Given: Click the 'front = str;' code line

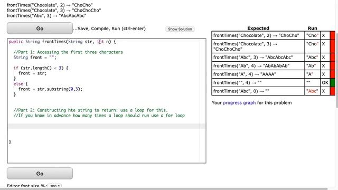Looking at the screenshot, I should (32, 73).
